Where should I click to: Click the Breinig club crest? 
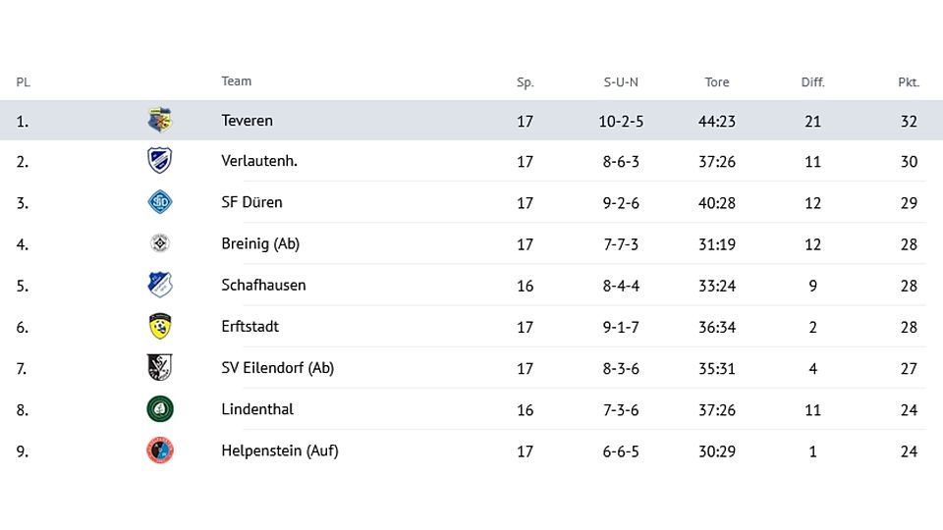click(160, 243)
